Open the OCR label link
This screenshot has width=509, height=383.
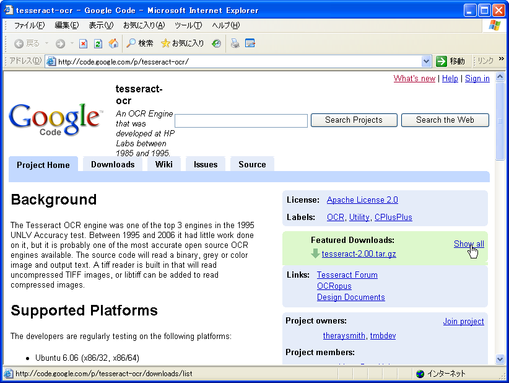(x=336, y=217)
